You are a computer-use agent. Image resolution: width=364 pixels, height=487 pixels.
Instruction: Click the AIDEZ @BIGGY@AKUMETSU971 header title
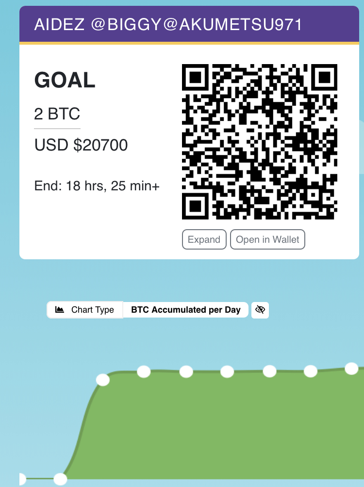pos(168,25)
